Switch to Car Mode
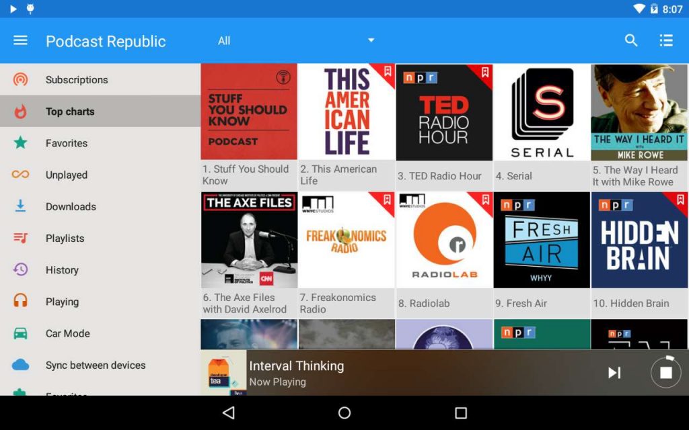Screen dimensions: 689x430 (x=100, y=333)
